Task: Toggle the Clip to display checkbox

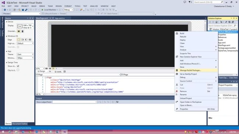Action: coord(18,70)
